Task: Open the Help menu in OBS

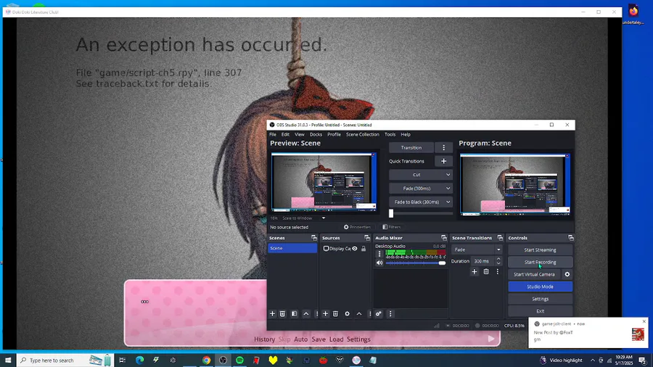Action: [406, 134]
